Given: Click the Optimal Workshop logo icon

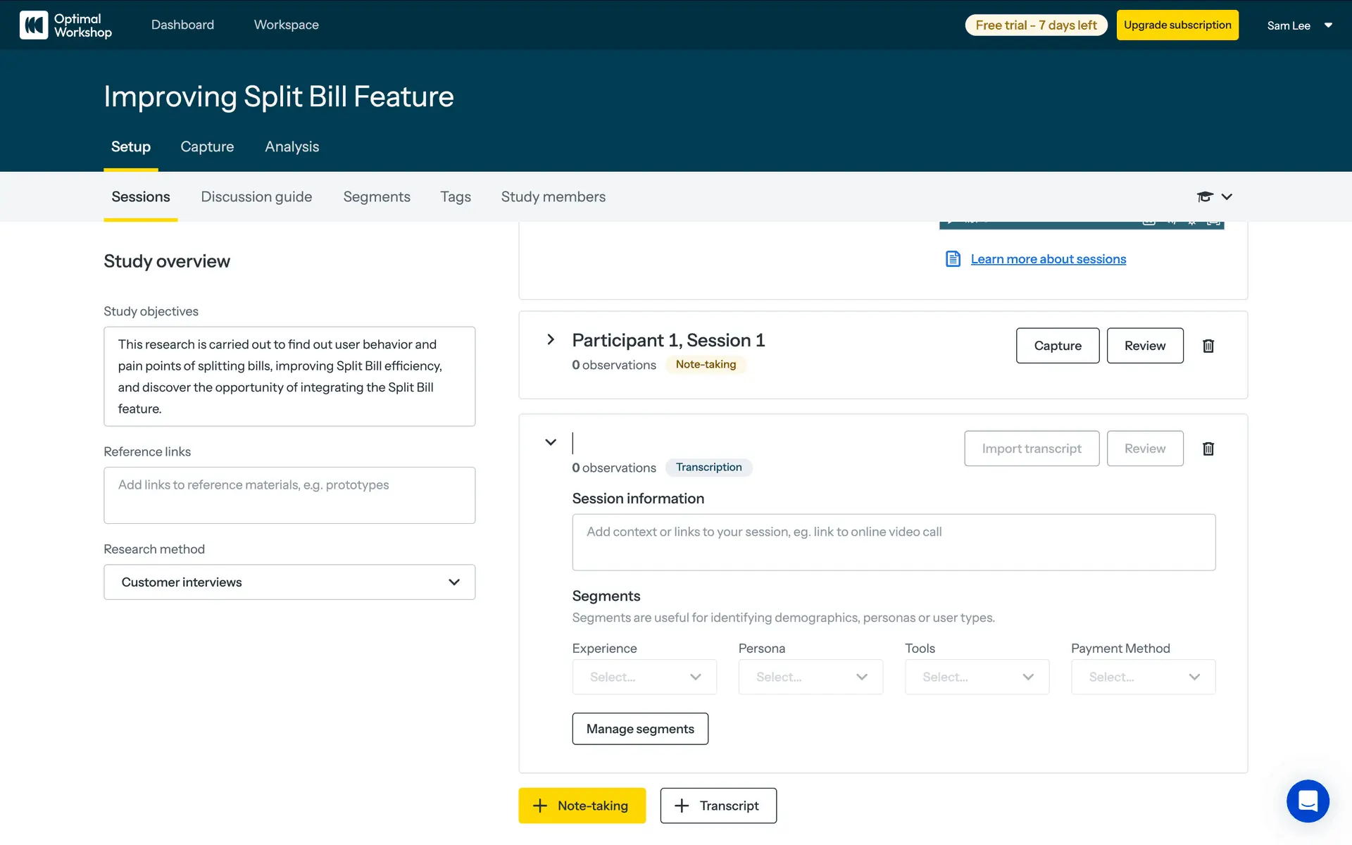Looking at the screenshot, I should point(34,25).
